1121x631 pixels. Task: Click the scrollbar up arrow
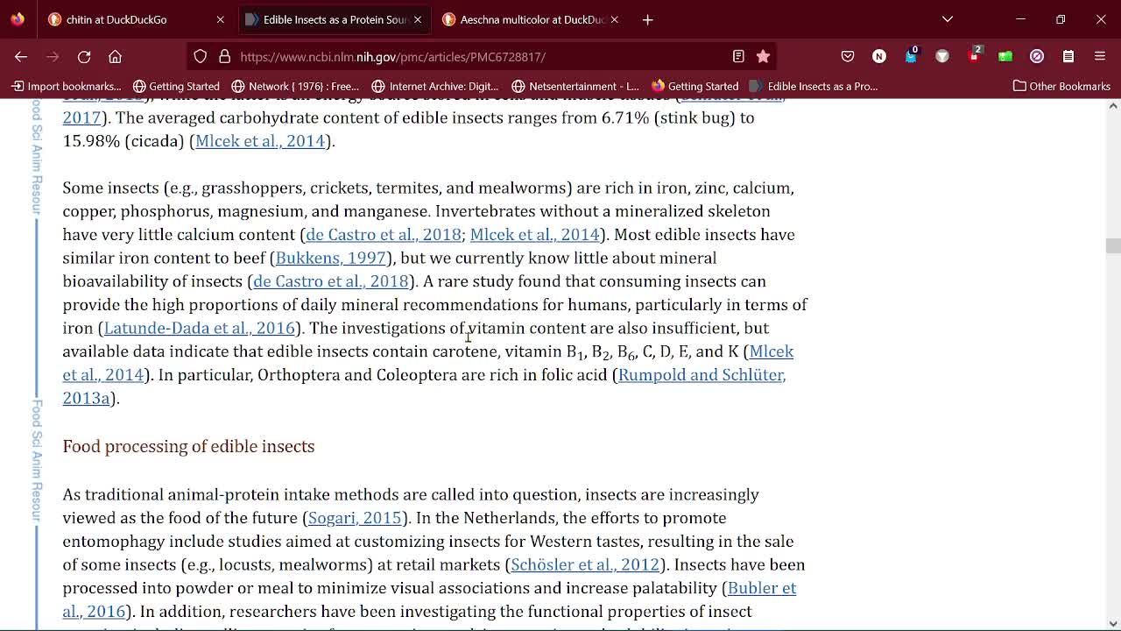coord(1113,105)
